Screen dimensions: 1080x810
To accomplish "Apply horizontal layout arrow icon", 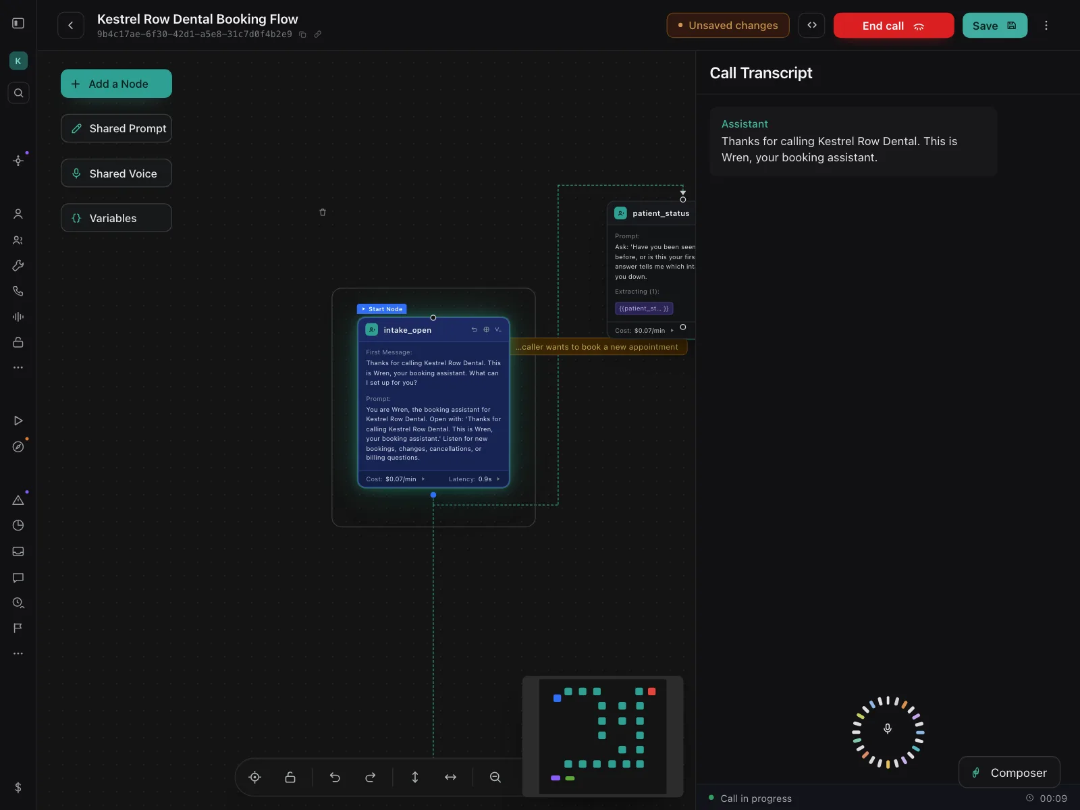I will coord(451,778).
